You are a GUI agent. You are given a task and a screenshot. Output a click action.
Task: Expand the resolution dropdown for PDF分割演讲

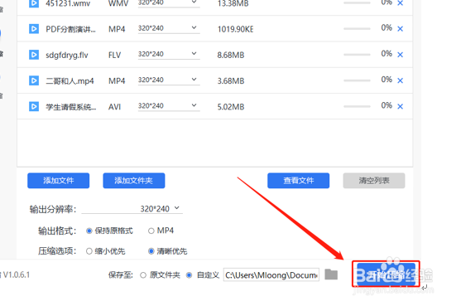[x=169, y=28]
